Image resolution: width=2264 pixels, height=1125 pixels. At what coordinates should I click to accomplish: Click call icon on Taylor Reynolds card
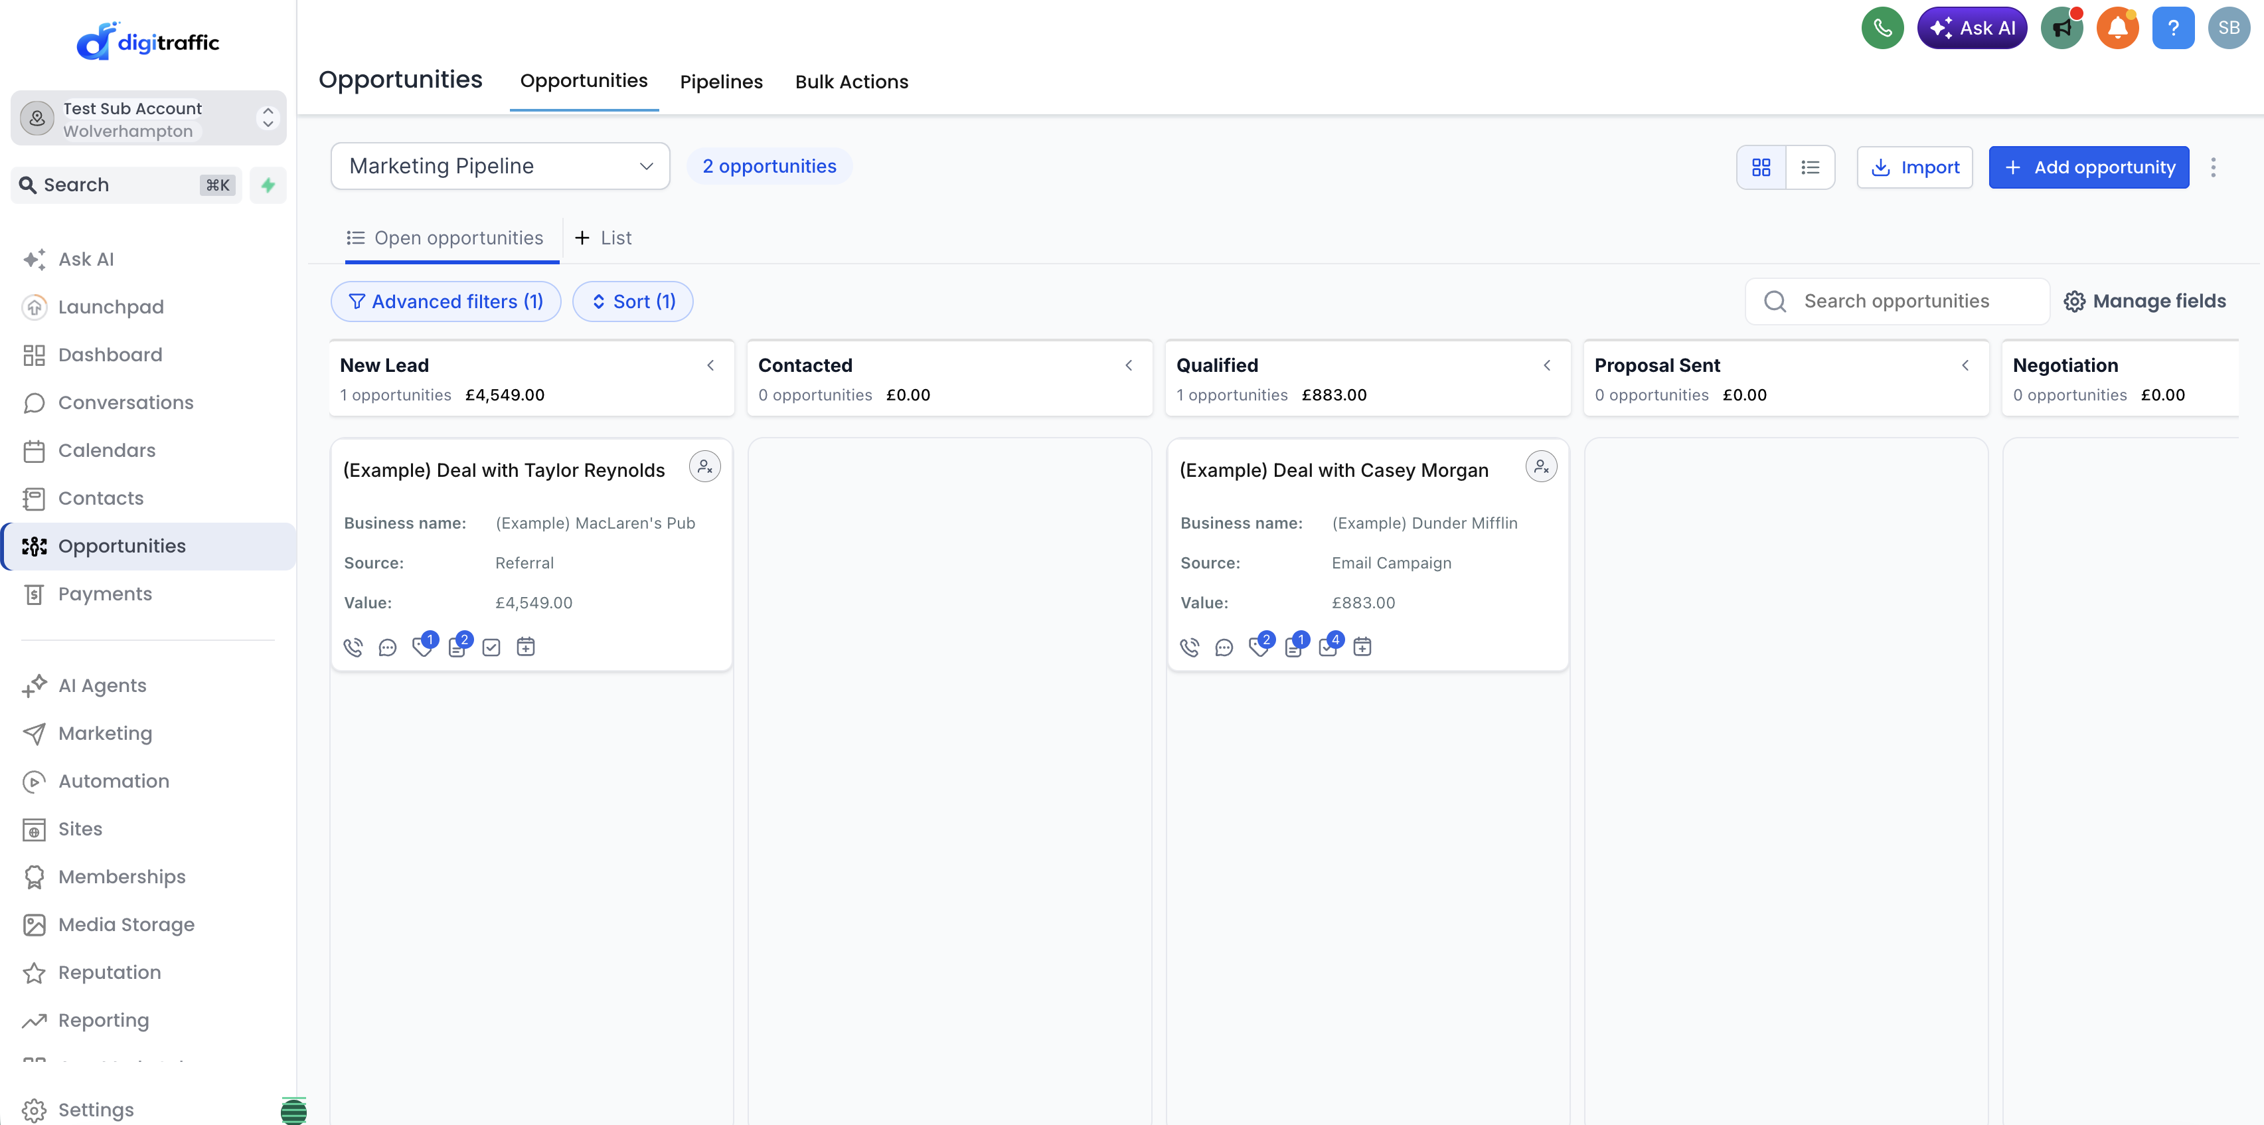[x=353, y=647]
